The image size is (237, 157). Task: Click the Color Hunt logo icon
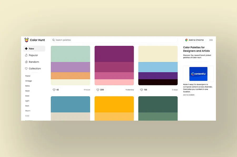(x=26, y=40)
